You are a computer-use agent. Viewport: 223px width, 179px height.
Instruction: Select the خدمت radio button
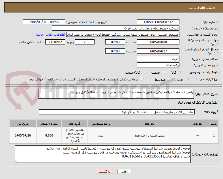click(x=164, y=72)
